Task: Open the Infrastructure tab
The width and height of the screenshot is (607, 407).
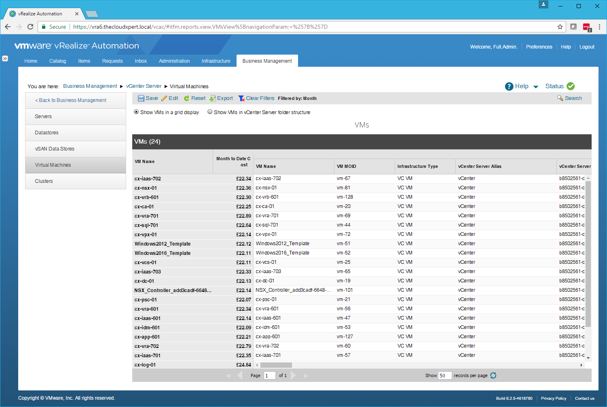Action: (216, 61)
